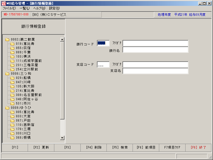The width and height of the screenshot is (213, 160).
Task: Open the ファイル(F) menu
Action: pos(9,8)
